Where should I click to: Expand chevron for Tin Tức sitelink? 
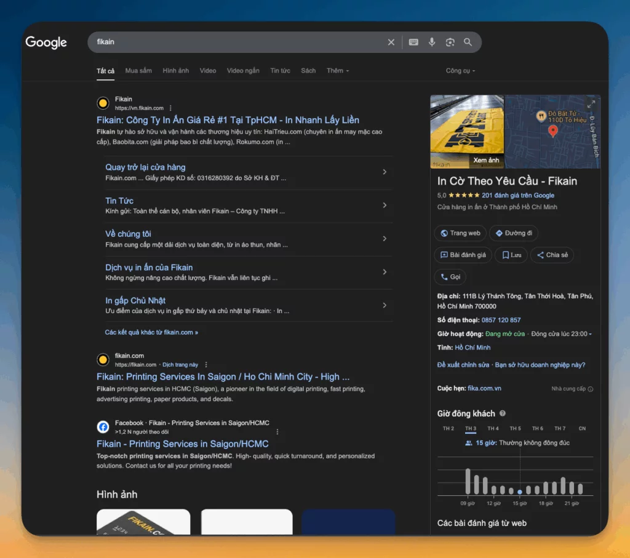coord(385,205)
